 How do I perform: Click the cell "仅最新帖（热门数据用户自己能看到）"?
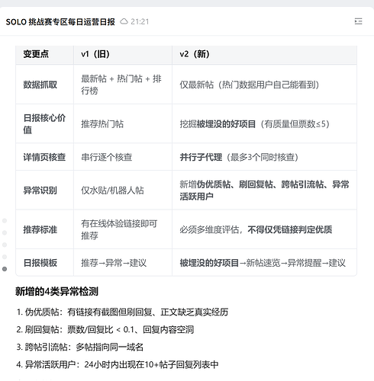point(264,85)
